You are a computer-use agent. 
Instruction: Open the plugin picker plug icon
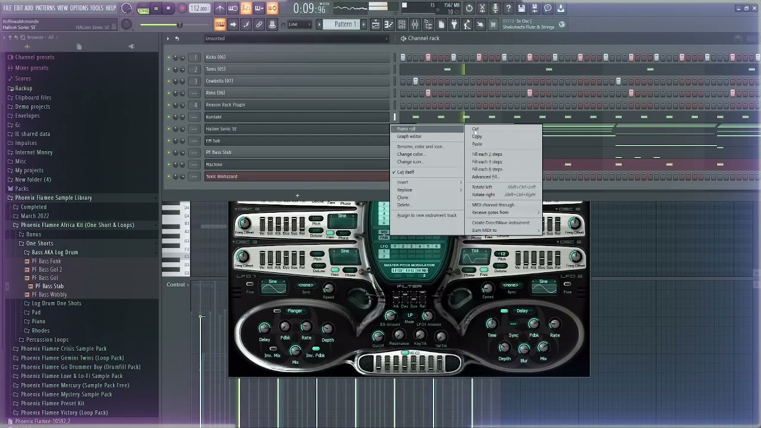coord(454,24)
